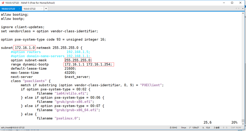Screen dimensions: 246x131
Task: Click the '} else {' line
Action: (29, 114)
